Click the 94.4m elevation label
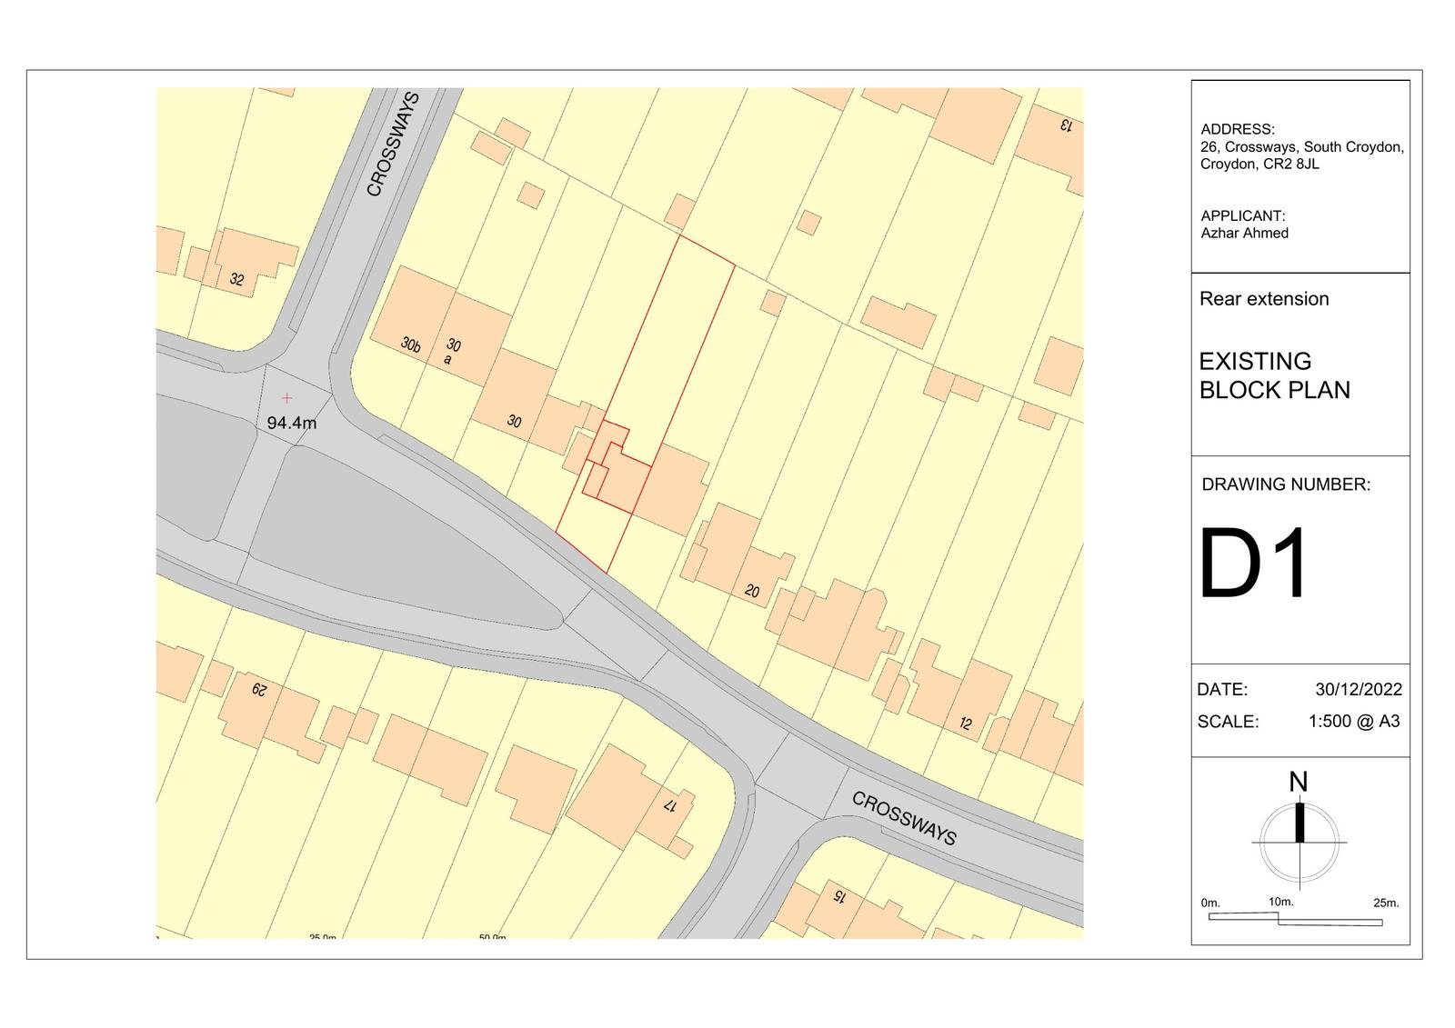This screenshot has width=1455, height=1028. [x=292, y=423]
